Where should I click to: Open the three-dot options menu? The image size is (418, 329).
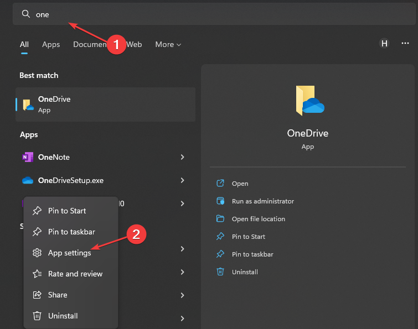405,43
